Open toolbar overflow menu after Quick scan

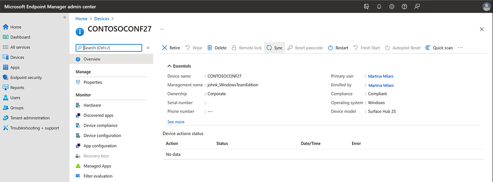click(460, 48)
